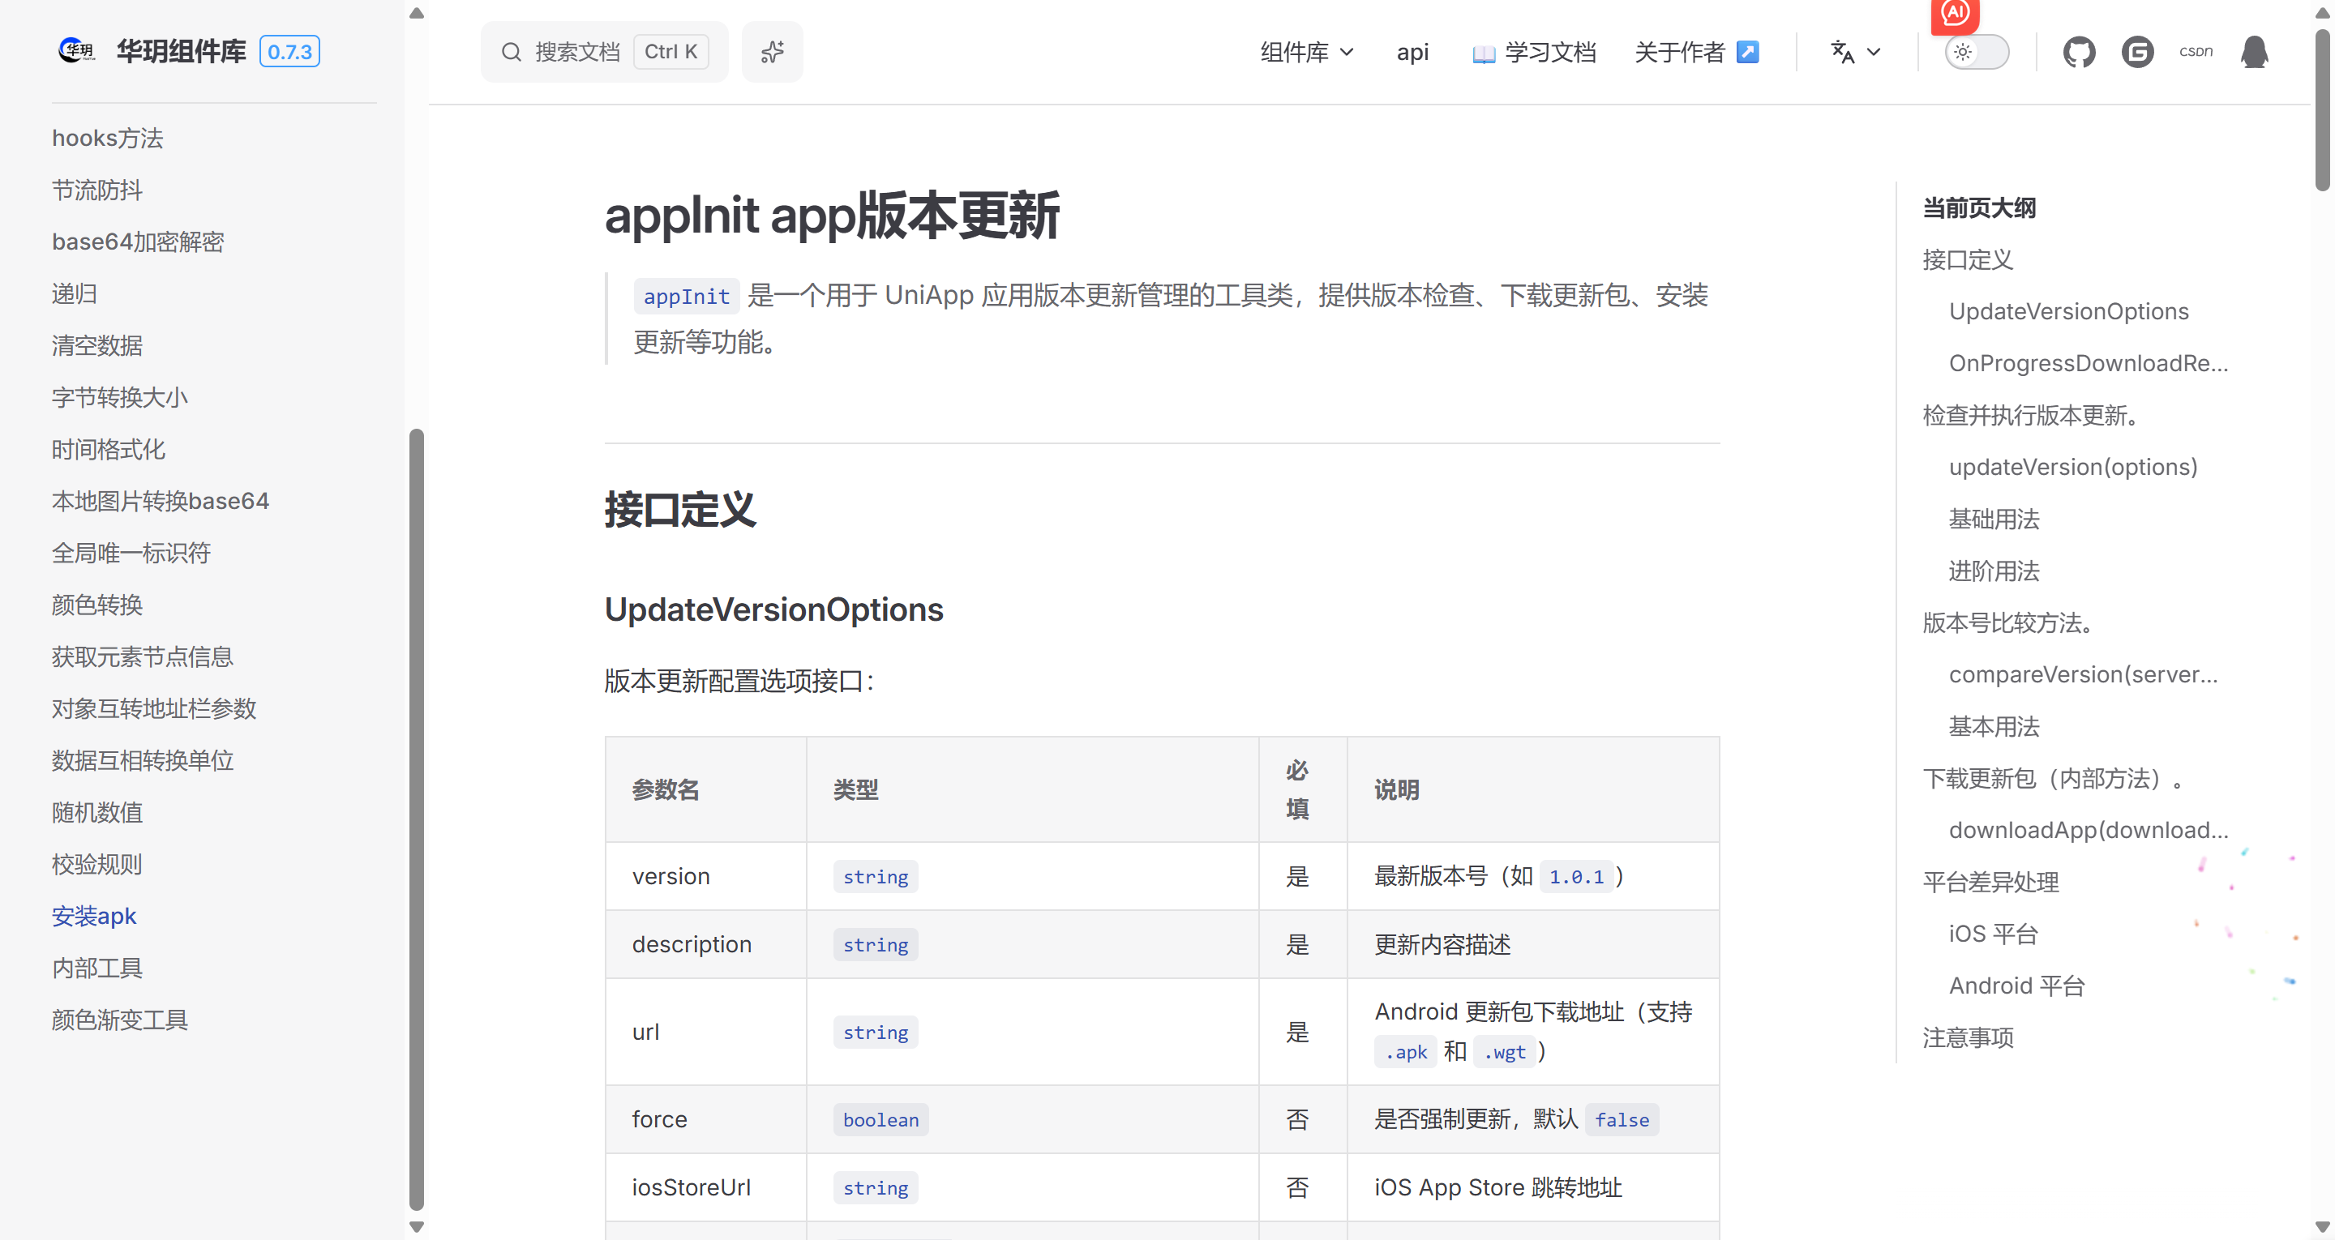The image size is (2335, 1240).
Task: Open hooks方法 in the sidebar
Action: 107,138
